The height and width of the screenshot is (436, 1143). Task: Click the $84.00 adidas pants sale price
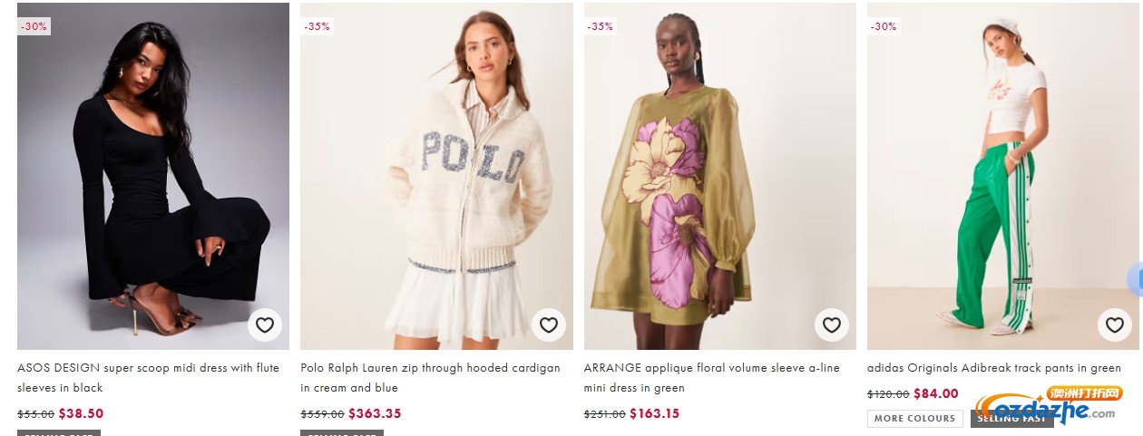coord(935,393)
